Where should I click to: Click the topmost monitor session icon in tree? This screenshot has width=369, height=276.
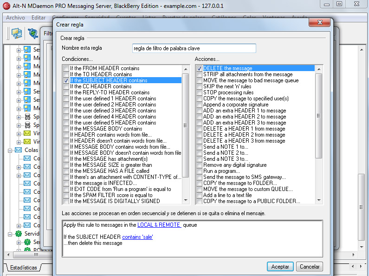click(x=27, y=49)
